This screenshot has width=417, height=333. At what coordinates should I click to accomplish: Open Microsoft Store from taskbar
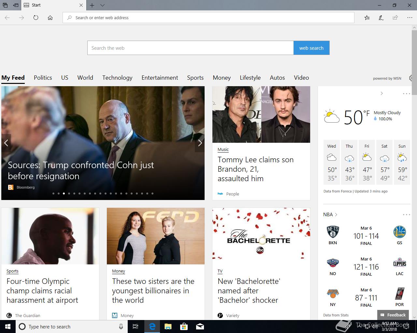click(x=184, y=326)
